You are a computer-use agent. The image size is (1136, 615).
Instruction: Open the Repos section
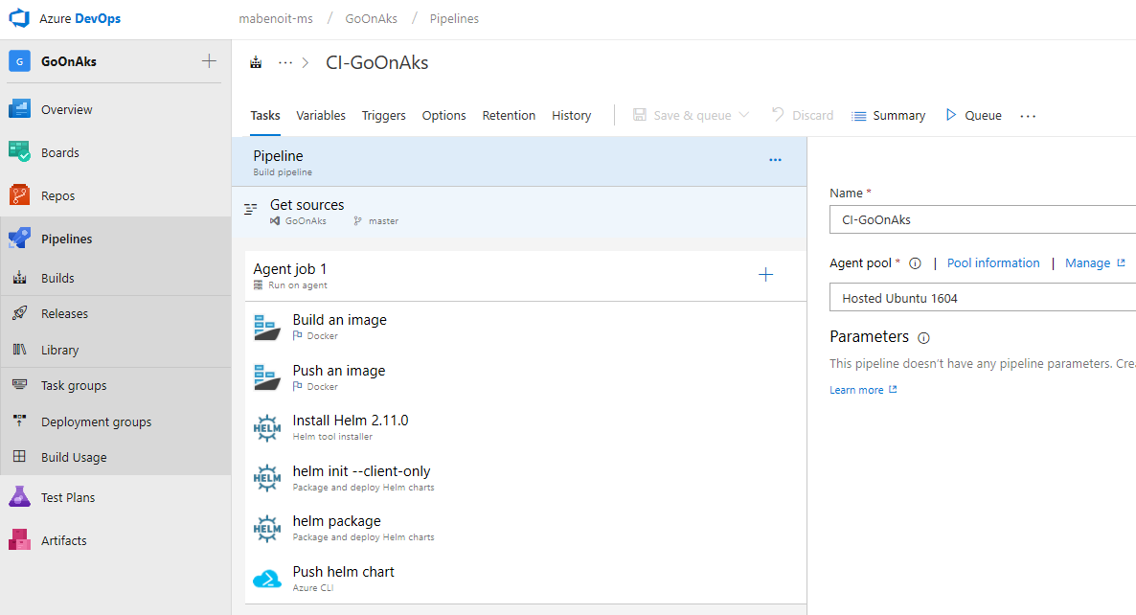click(x=57, y=194)
